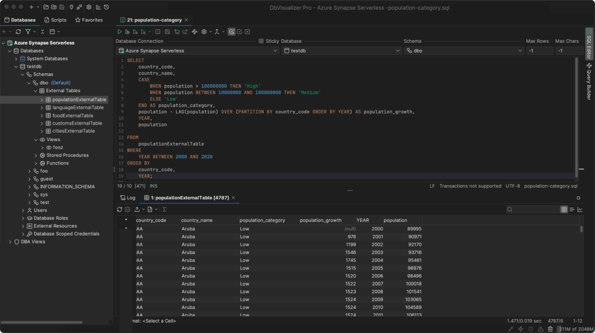Switch to the Scripts tab

pos(55,20)
